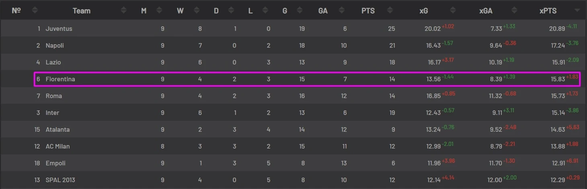Click the Team column header label
This screenshot has height=189, width=587.
pyautogui.click(x=81, y=11)
